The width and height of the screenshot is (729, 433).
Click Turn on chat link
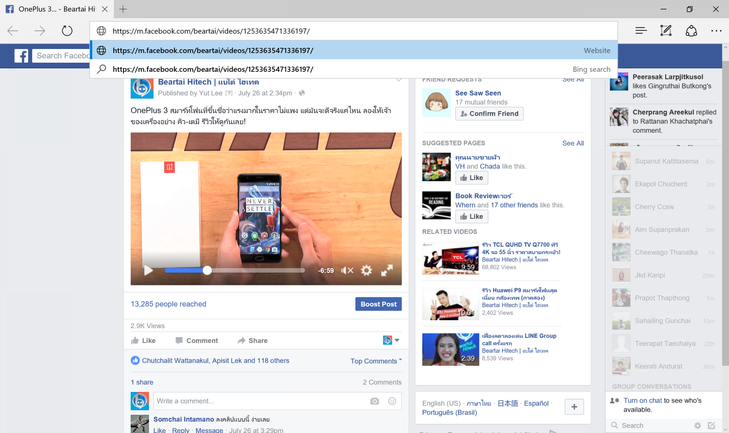[x=642, y=400]
